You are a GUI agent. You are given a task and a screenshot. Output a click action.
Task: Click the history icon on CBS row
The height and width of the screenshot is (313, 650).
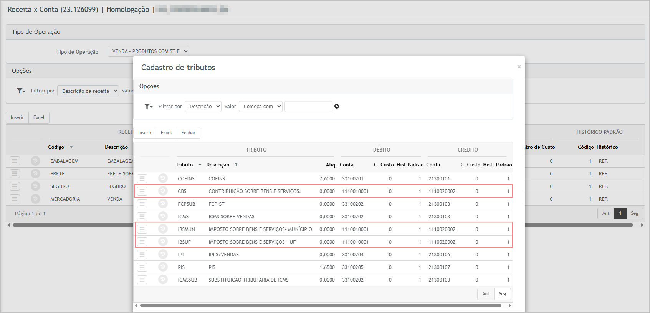click(x=163, y=191)
